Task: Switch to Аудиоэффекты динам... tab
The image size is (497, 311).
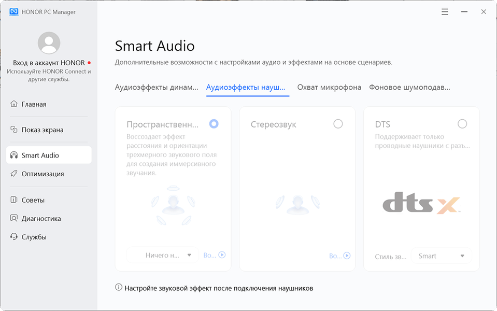Action: [x=157, y=87]
